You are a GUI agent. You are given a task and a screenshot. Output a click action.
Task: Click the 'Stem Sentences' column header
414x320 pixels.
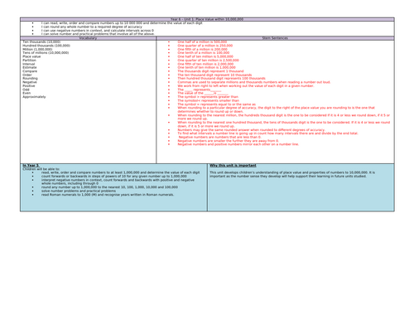pyautogui.click(x=275, y=38)
